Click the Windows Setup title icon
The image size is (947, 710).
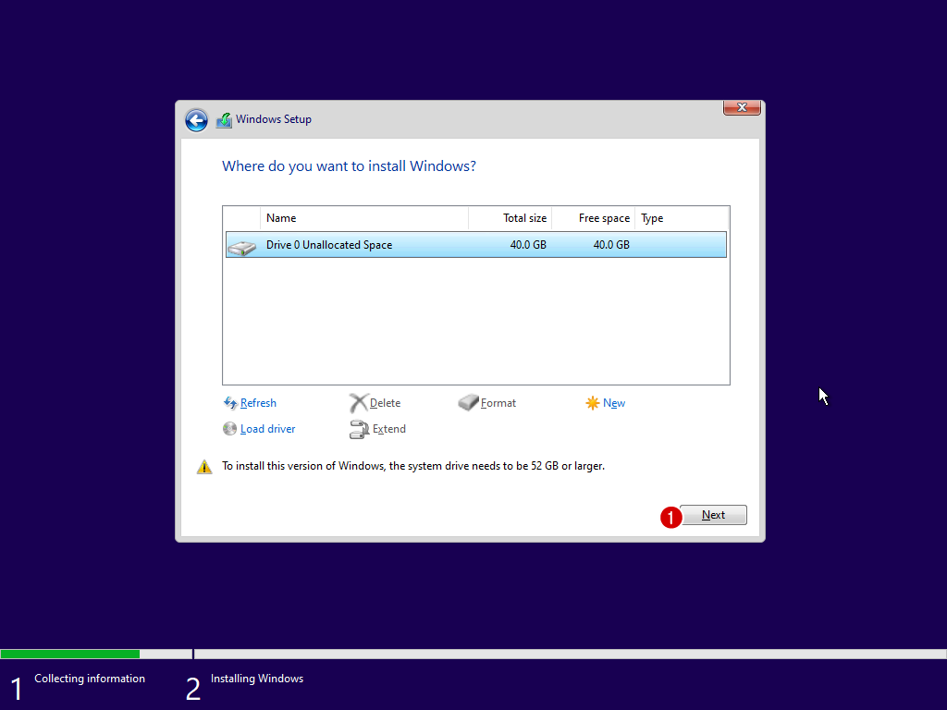pyautogui.click(x=224, y=120)
